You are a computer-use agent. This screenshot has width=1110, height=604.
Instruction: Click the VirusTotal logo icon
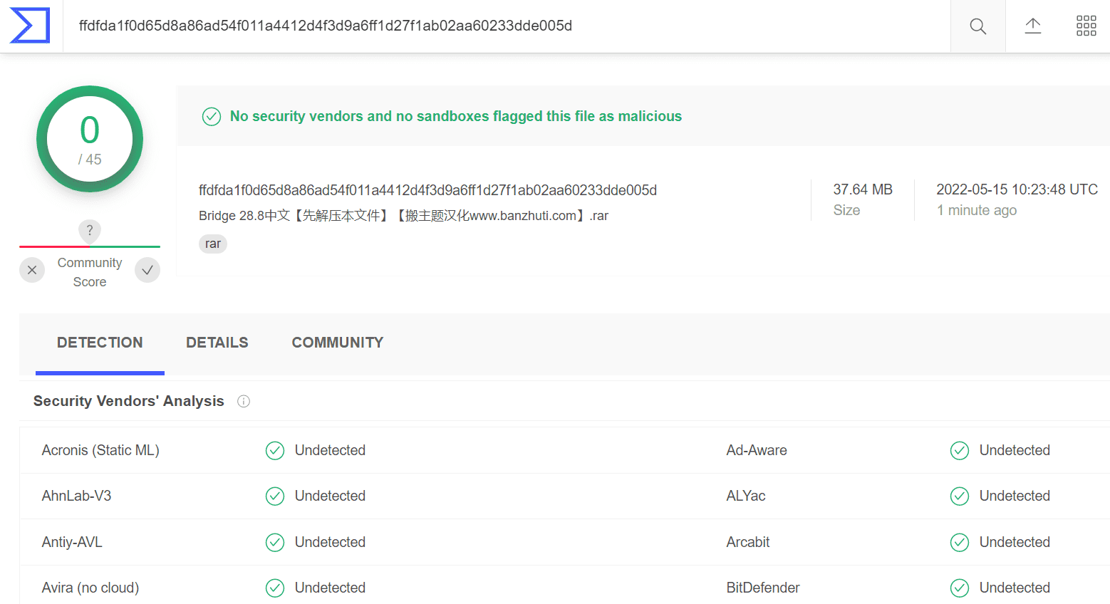(30, 26)
